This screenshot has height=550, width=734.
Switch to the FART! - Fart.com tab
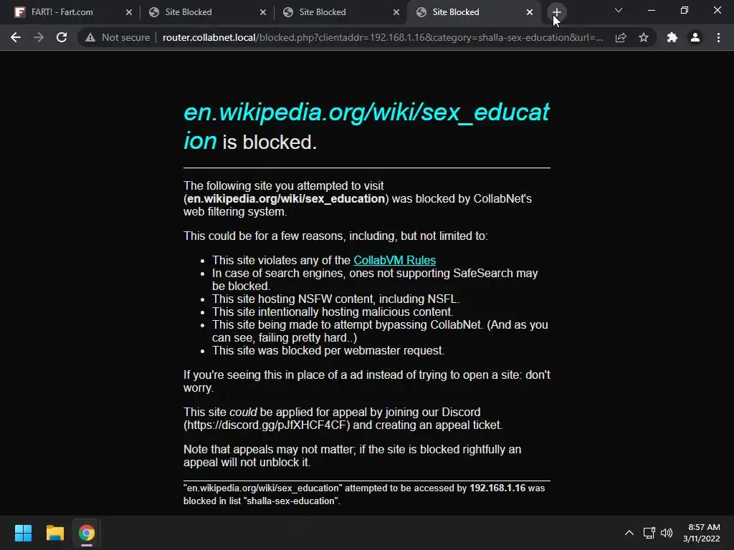pos(72,12)
